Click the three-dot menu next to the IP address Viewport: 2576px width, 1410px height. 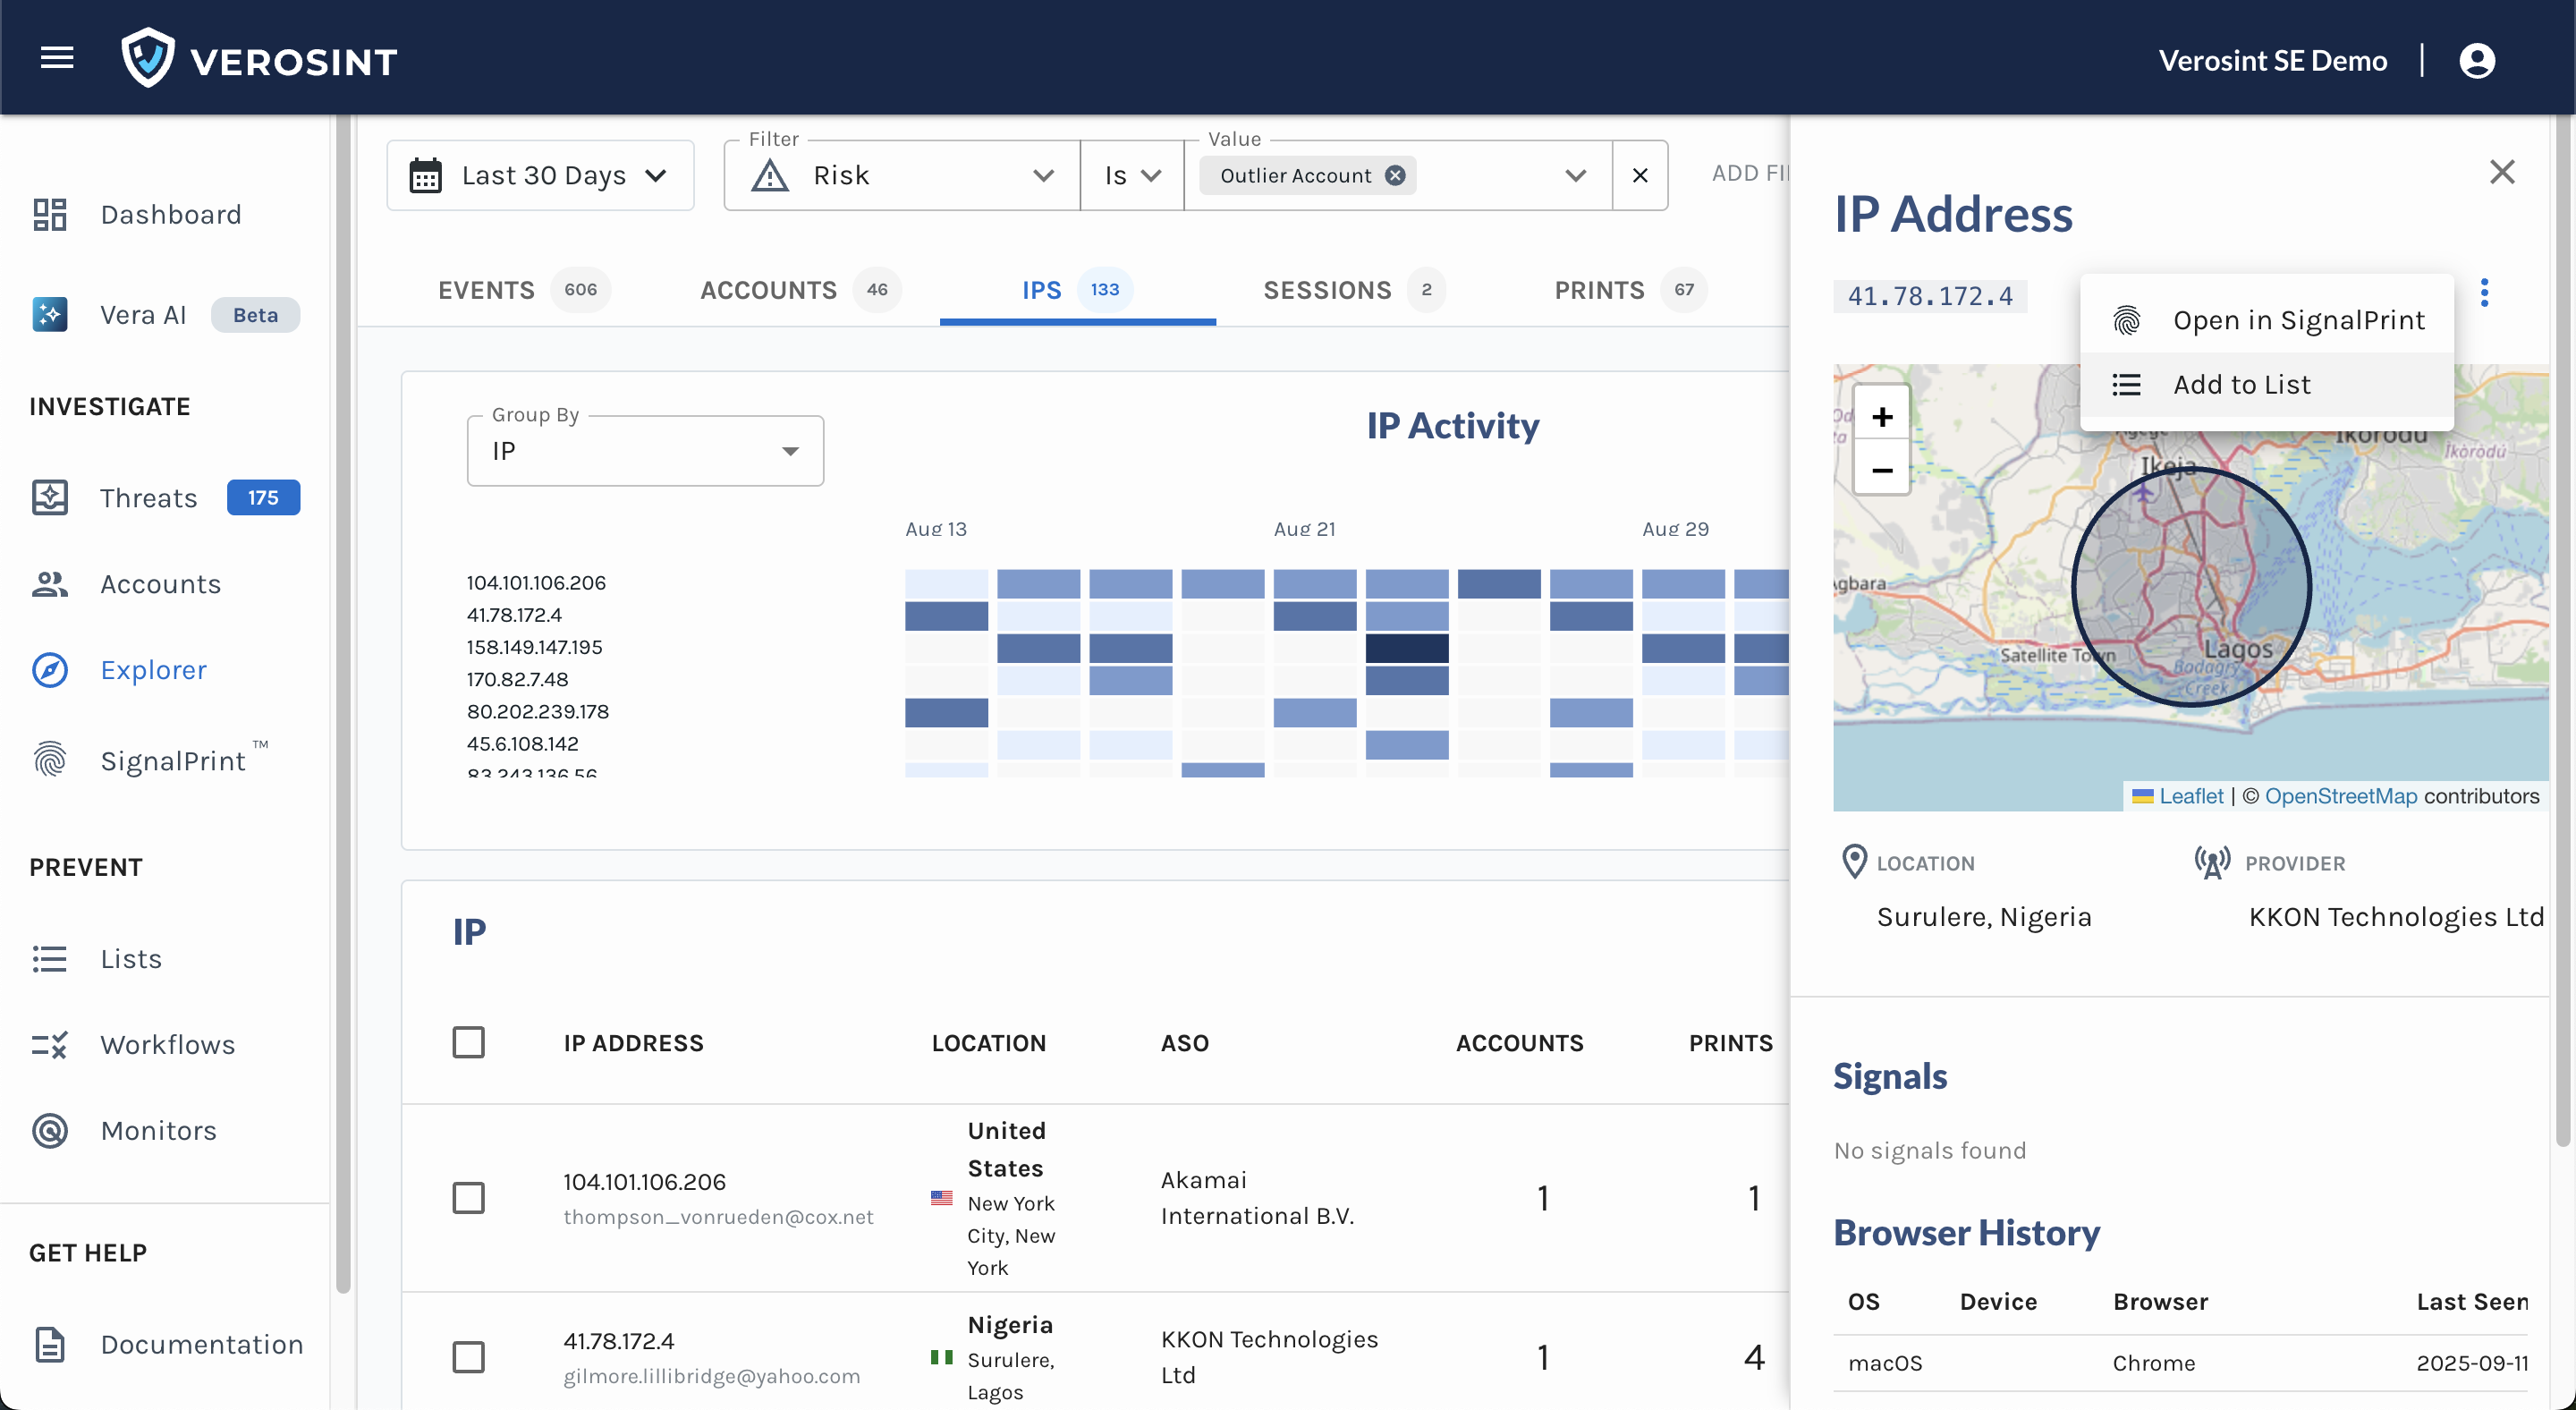coord(2484,293)
